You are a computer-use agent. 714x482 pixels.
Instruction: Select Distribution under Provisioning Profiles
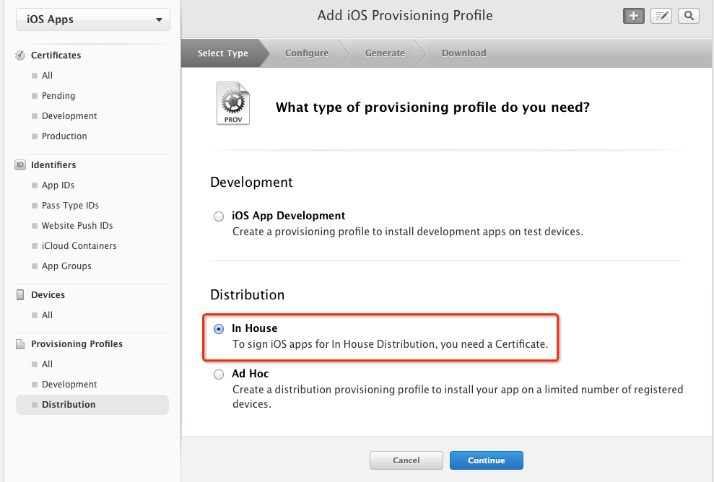tap(69, 405)
